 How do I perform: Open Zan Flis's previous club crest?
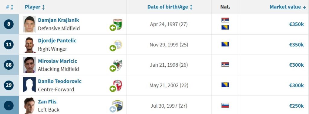click(117, 106)
